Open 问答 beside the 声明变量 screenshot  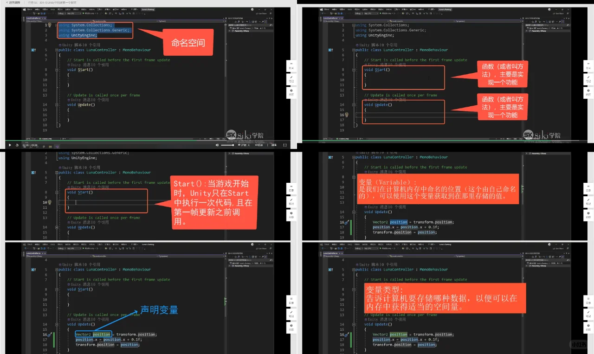(x=291, y=327)
